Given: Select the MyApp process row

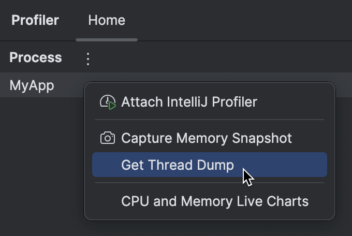Looking at the screenshot, I should point(42,85).
